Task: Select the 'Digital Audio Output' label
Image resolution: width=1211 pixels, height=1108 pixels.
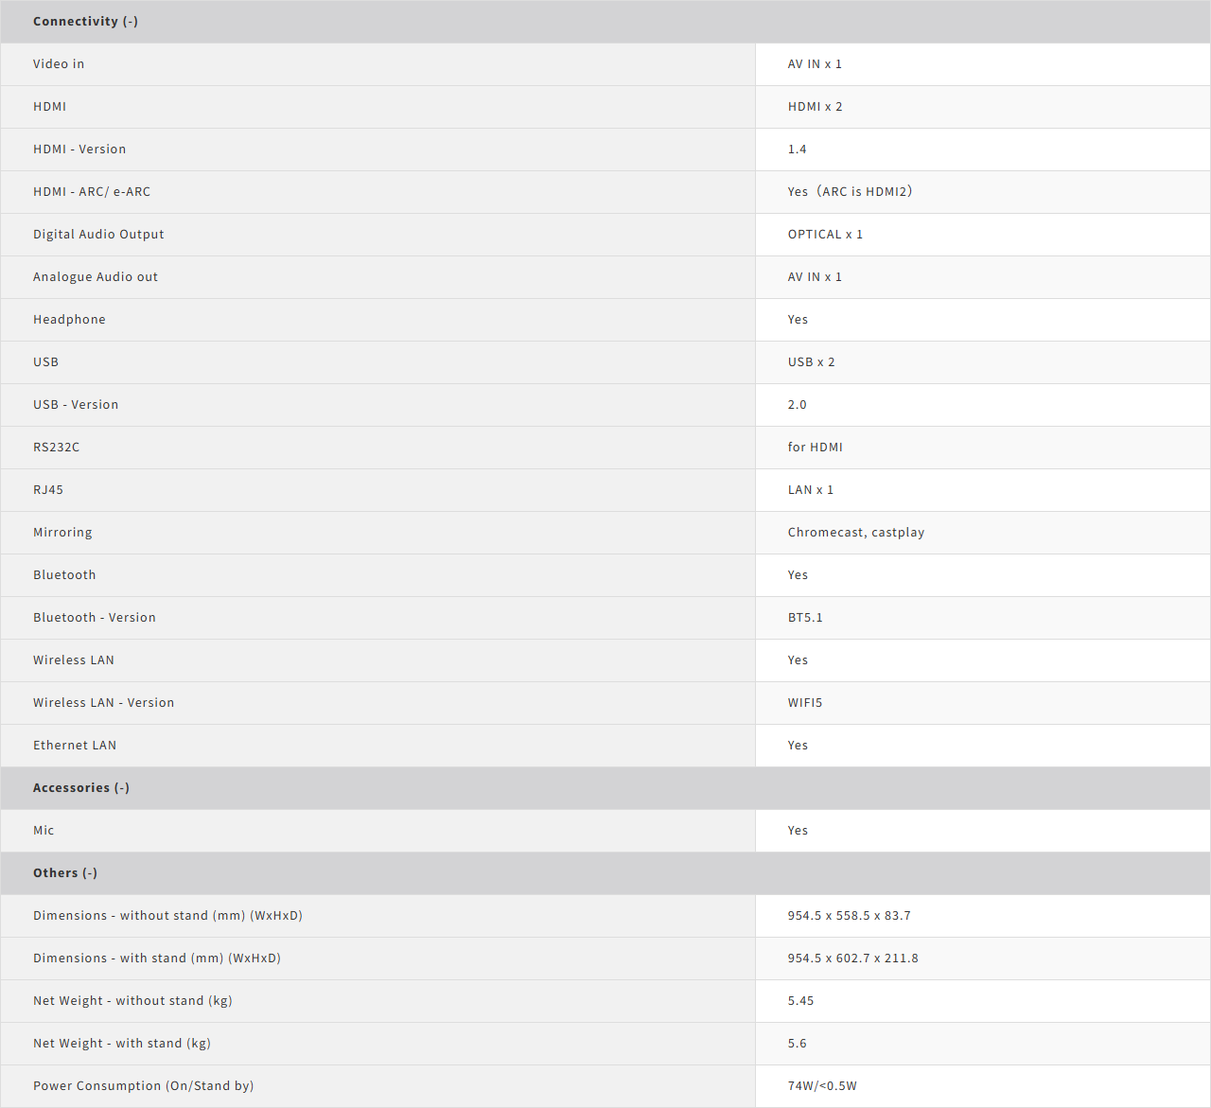Action: pyautogui.click(x=98, y=235)
